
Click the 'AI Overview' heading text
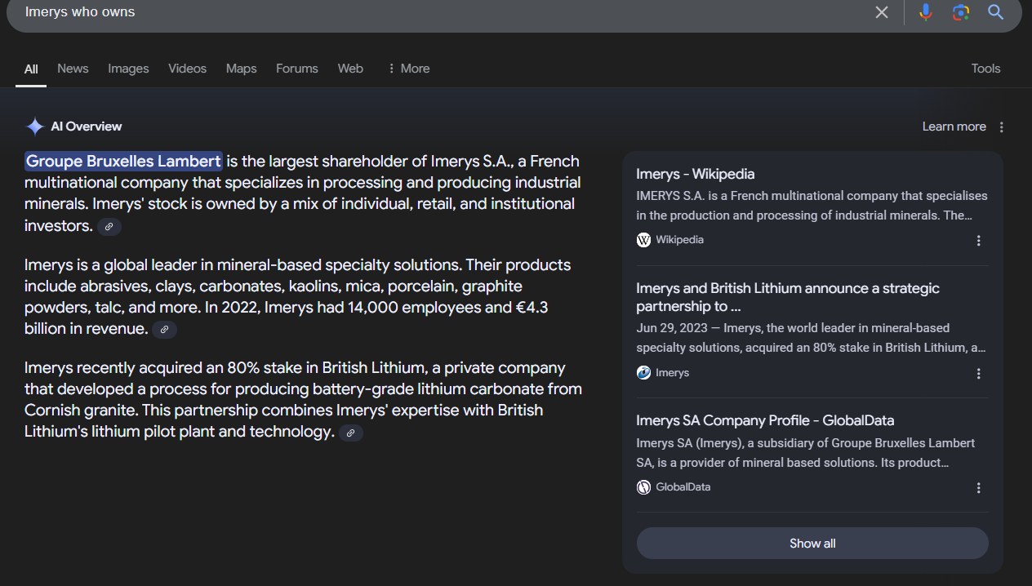point(86,127)
